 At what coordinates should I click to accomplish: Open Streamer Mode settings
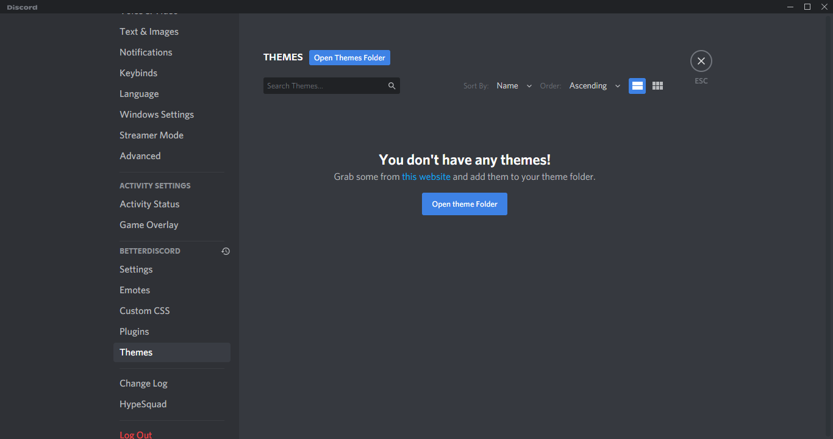coord(151,135)
